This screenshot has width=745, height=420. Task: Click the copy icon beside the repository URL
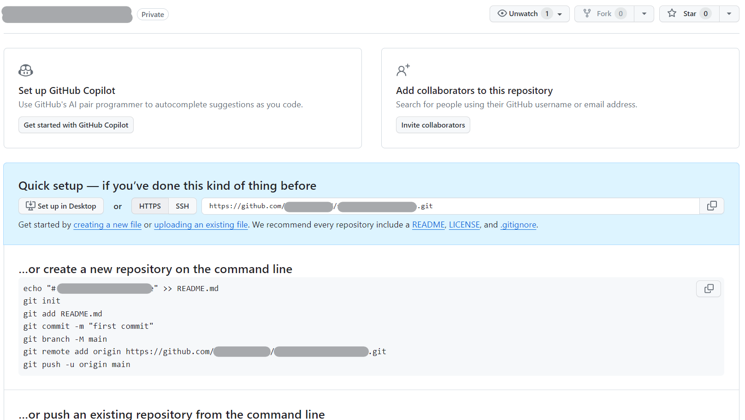click(x=711, y=206)
